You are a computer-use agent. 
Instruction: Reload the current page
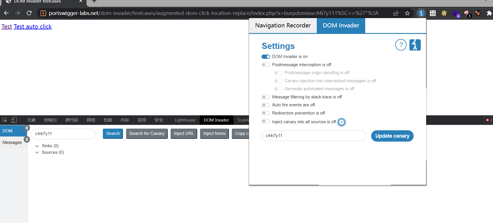(29, 13)
